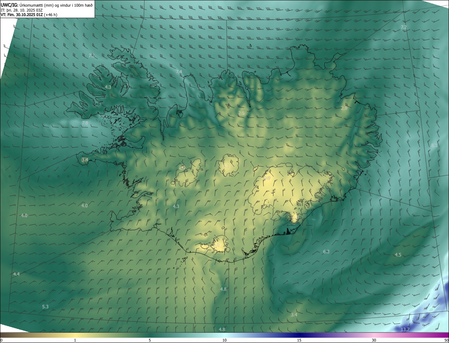Click the 7.4 precipitation value on the map
This screenshot has width=449, height=343.
click(179, 72)
